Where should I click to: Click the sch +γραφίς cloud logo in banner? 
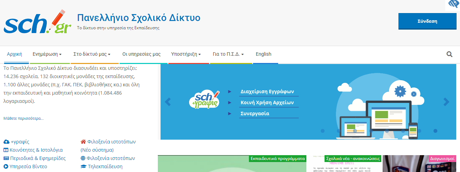click(205, 100)
